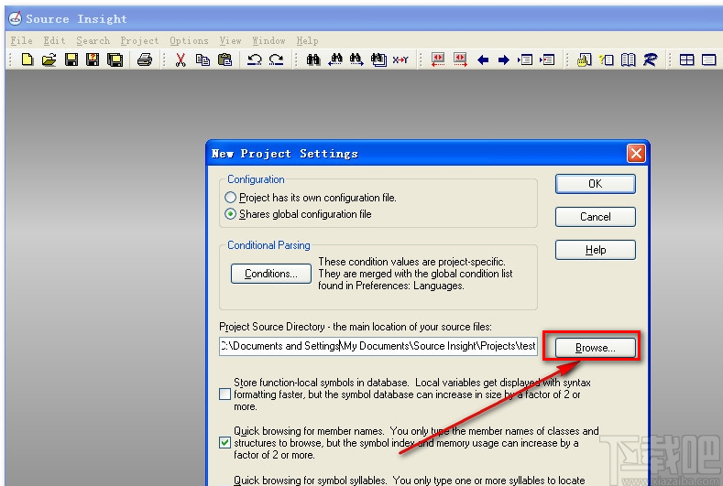Click Browse... for source directory
The width and height of the screenshot is (723, 486).
tap(596, 348)
